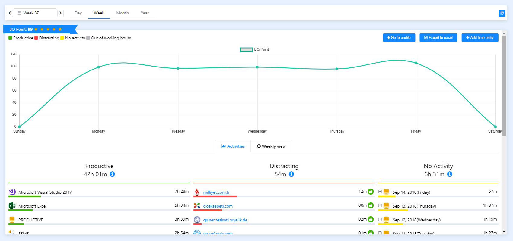Click the milliyet.com.tr site favicon

197,192
